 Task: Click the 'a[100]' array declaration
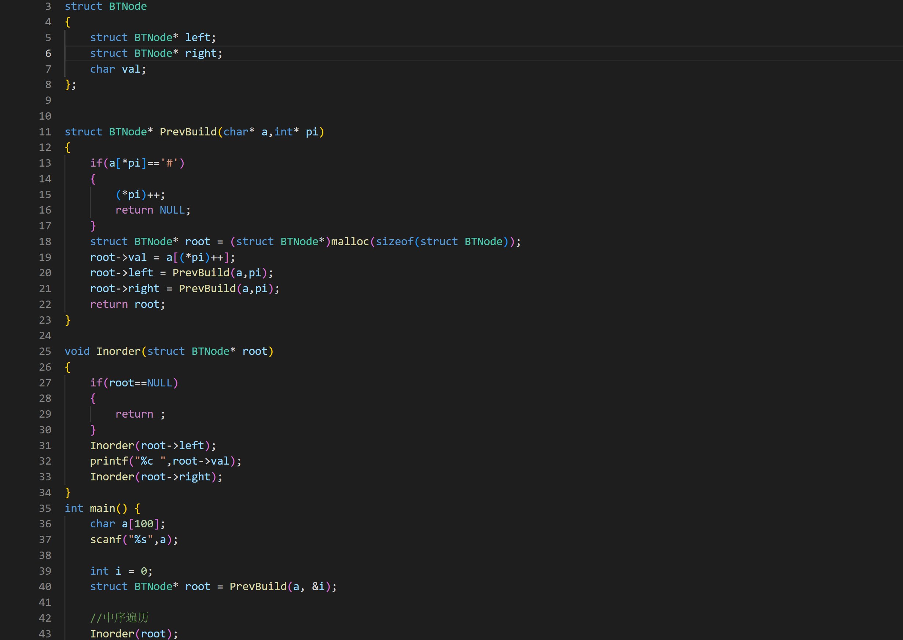140,524
